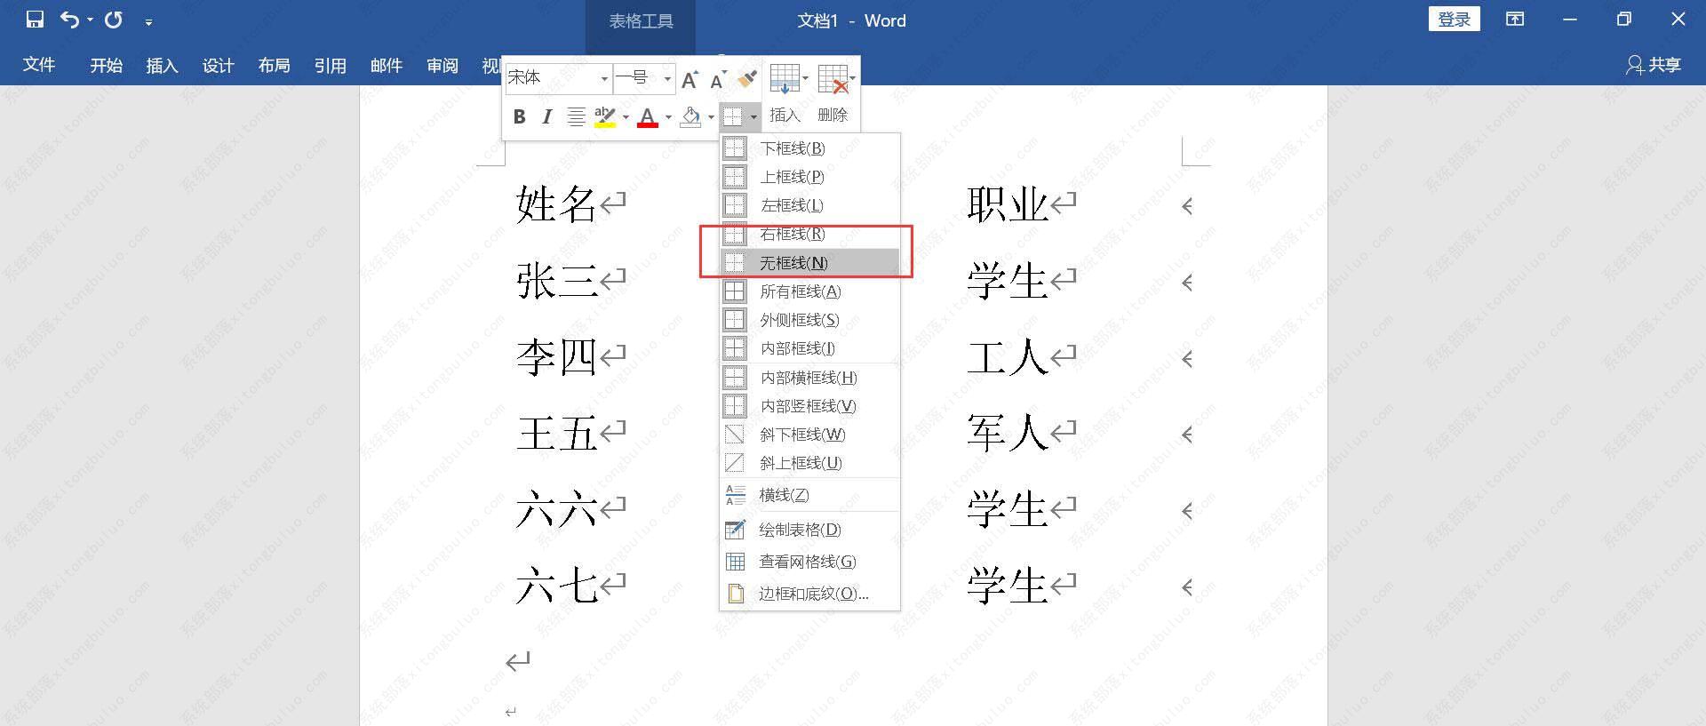Open the 布局 ribbon tab
1706x726 pixels.
(x=274, y=65)
